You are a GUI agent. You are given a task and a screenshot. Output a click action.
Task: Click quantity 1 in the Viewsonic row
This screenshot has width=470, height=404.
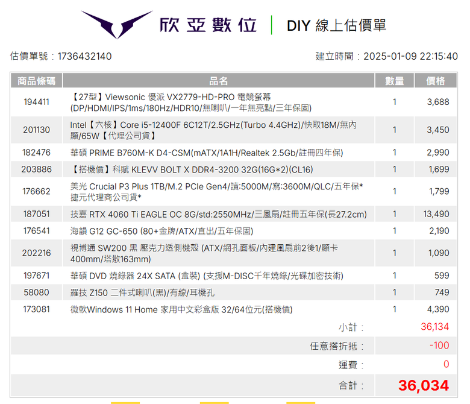click(395, 102)
